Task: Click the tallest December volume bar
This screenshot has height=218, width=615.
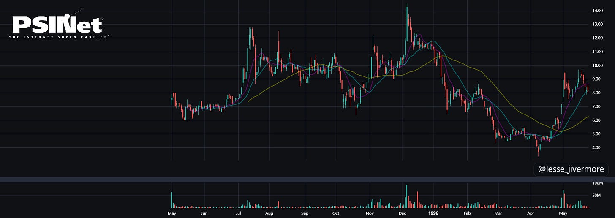Action: pyautogui.click(x=407, y=196)
